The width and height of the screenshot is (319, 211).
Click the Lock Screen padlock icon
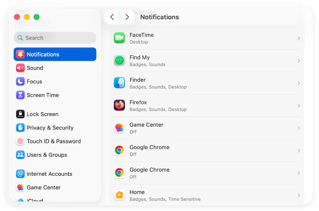coord(20,114)
